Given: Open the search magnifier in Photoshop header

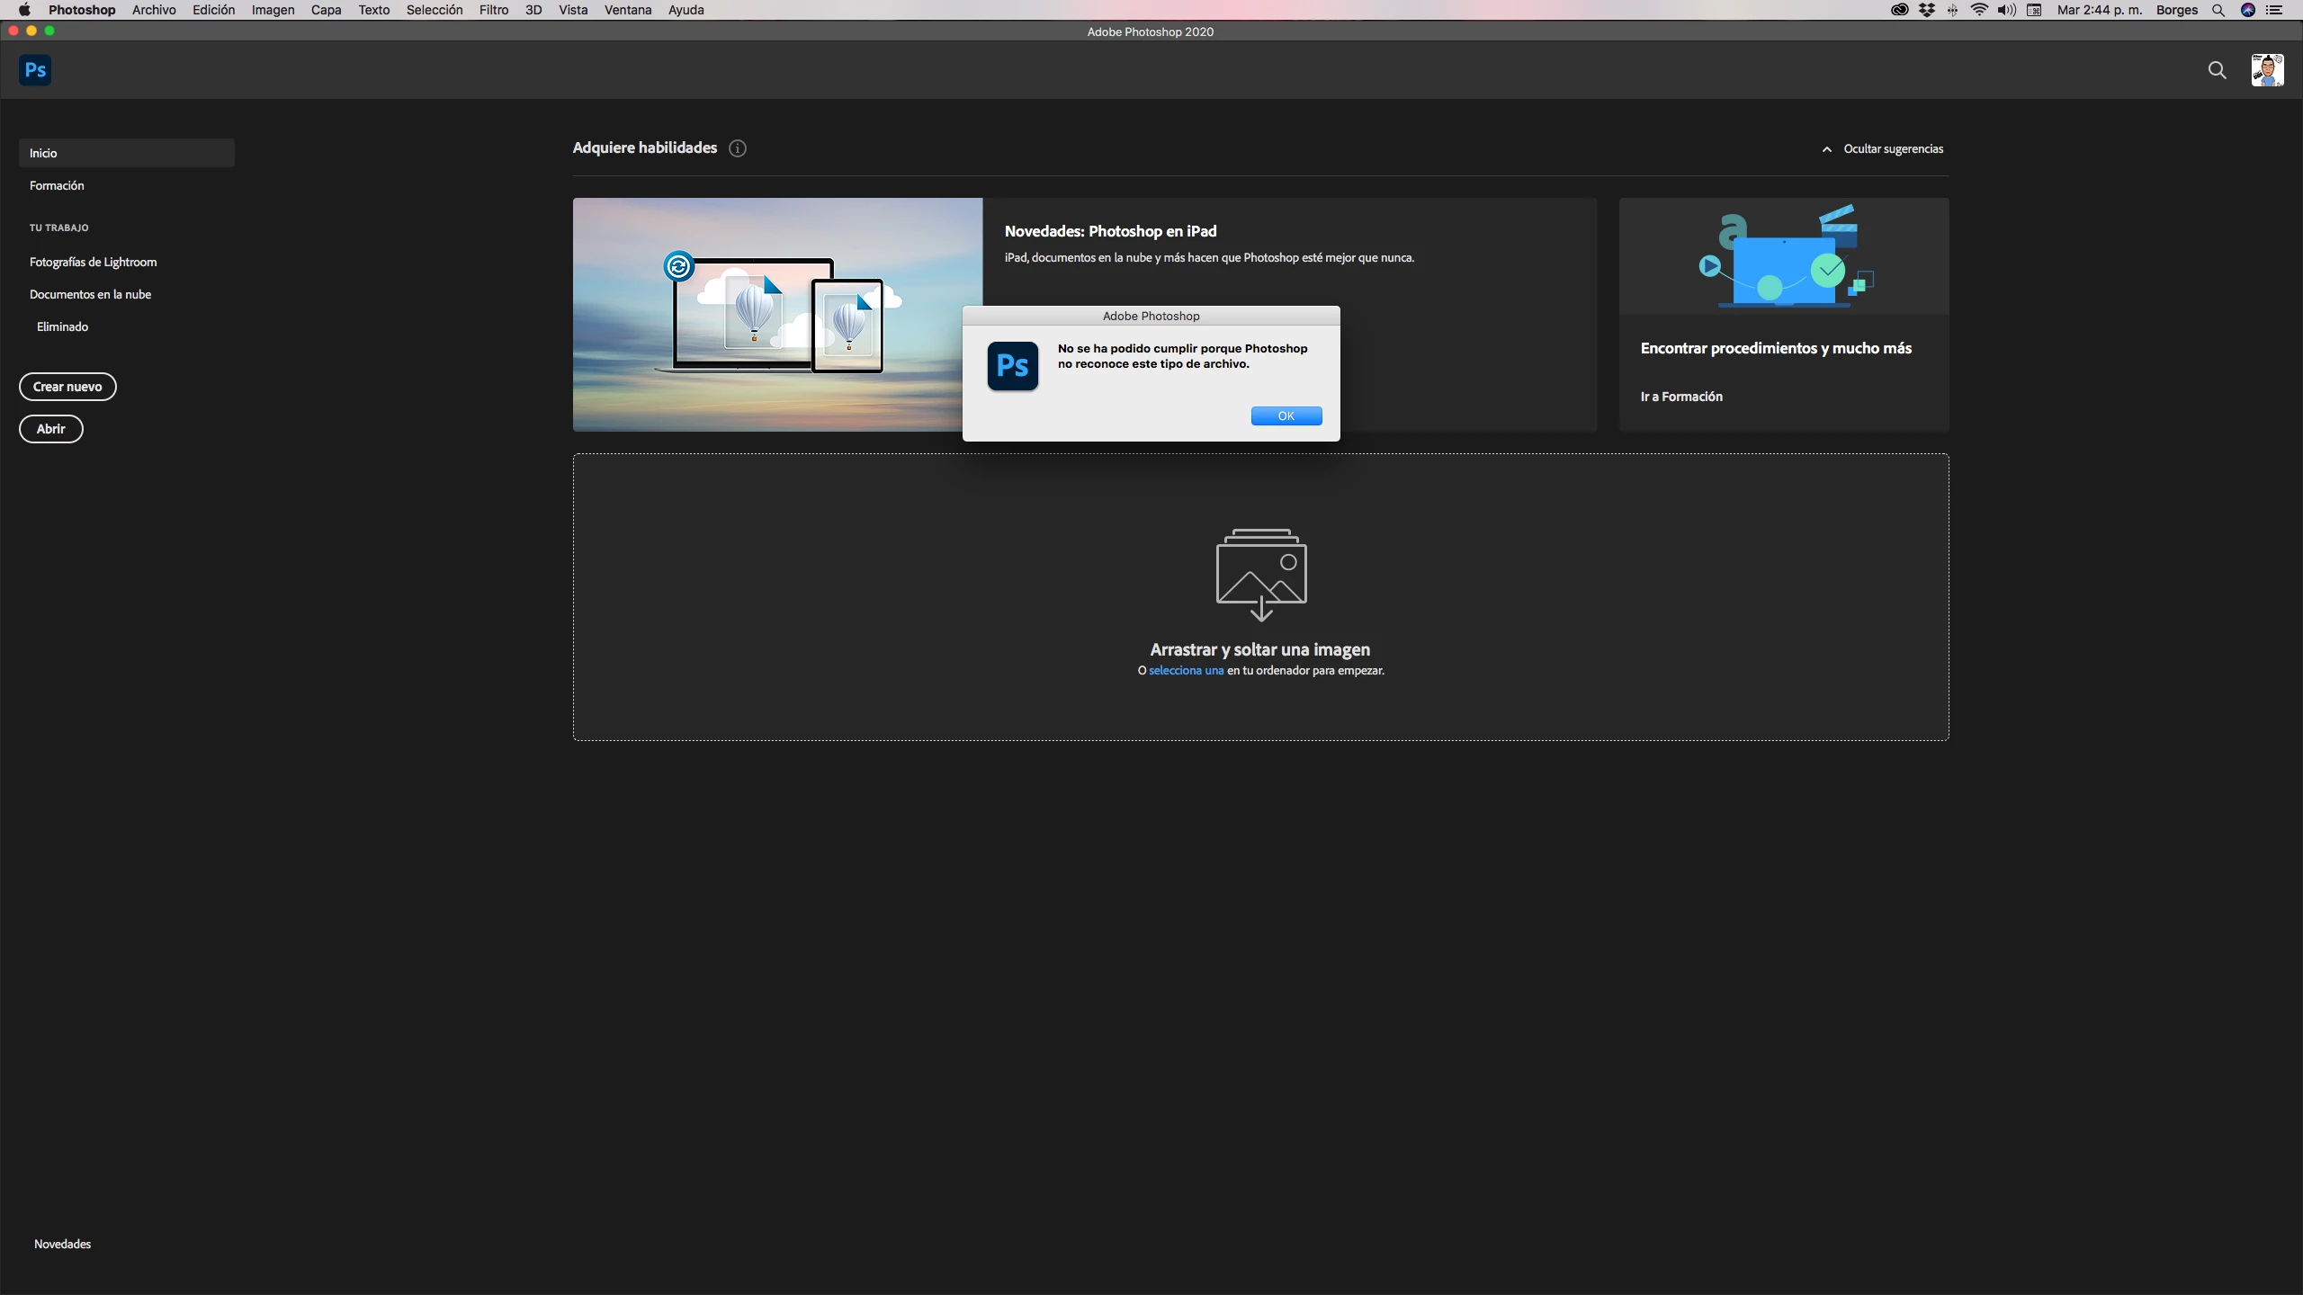Looking at the screenshot, I should [2217, 70].
